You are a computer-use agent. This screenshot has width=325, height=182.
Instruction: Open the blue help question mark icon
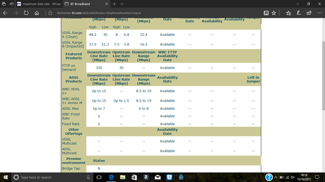[269, 177]
